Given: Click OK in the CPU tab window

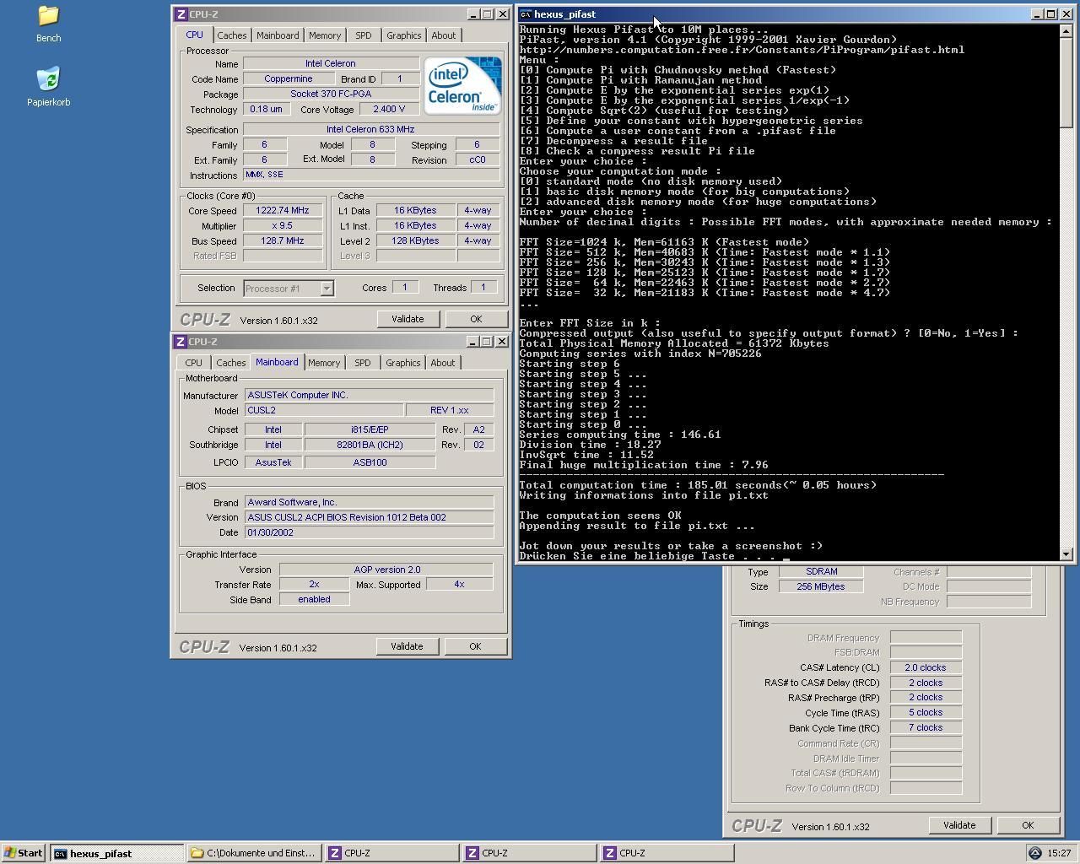Looking at the screenshot, I should point(476,319).
